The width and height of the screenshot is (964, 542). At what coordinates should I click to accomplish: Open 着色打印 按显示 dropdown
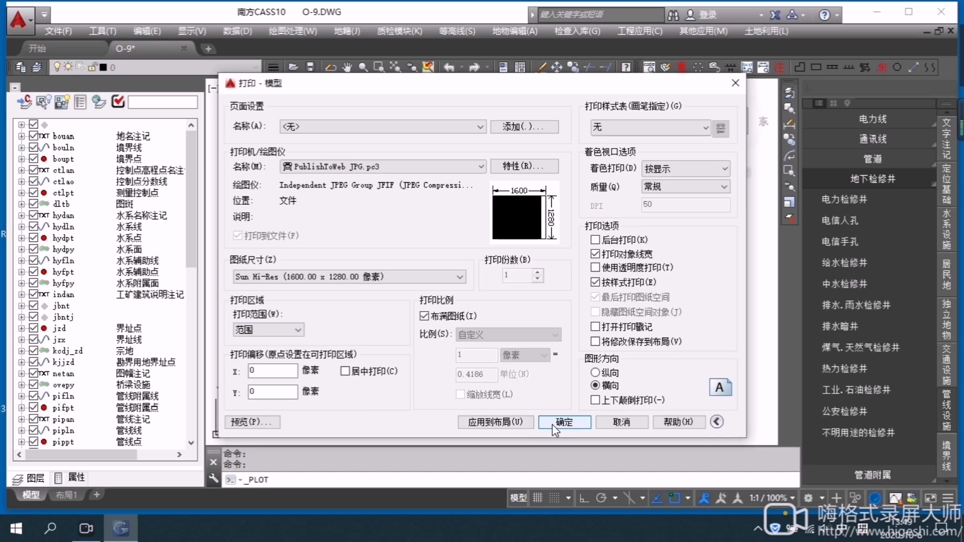tap(686, 169)
